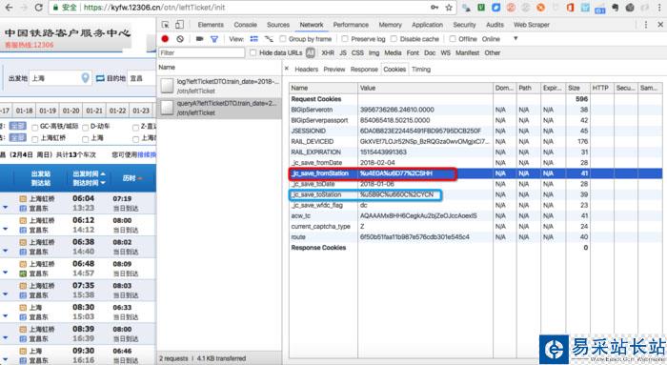
Task: Select date 01-20 in date strip
Action: tap(71, 111)
